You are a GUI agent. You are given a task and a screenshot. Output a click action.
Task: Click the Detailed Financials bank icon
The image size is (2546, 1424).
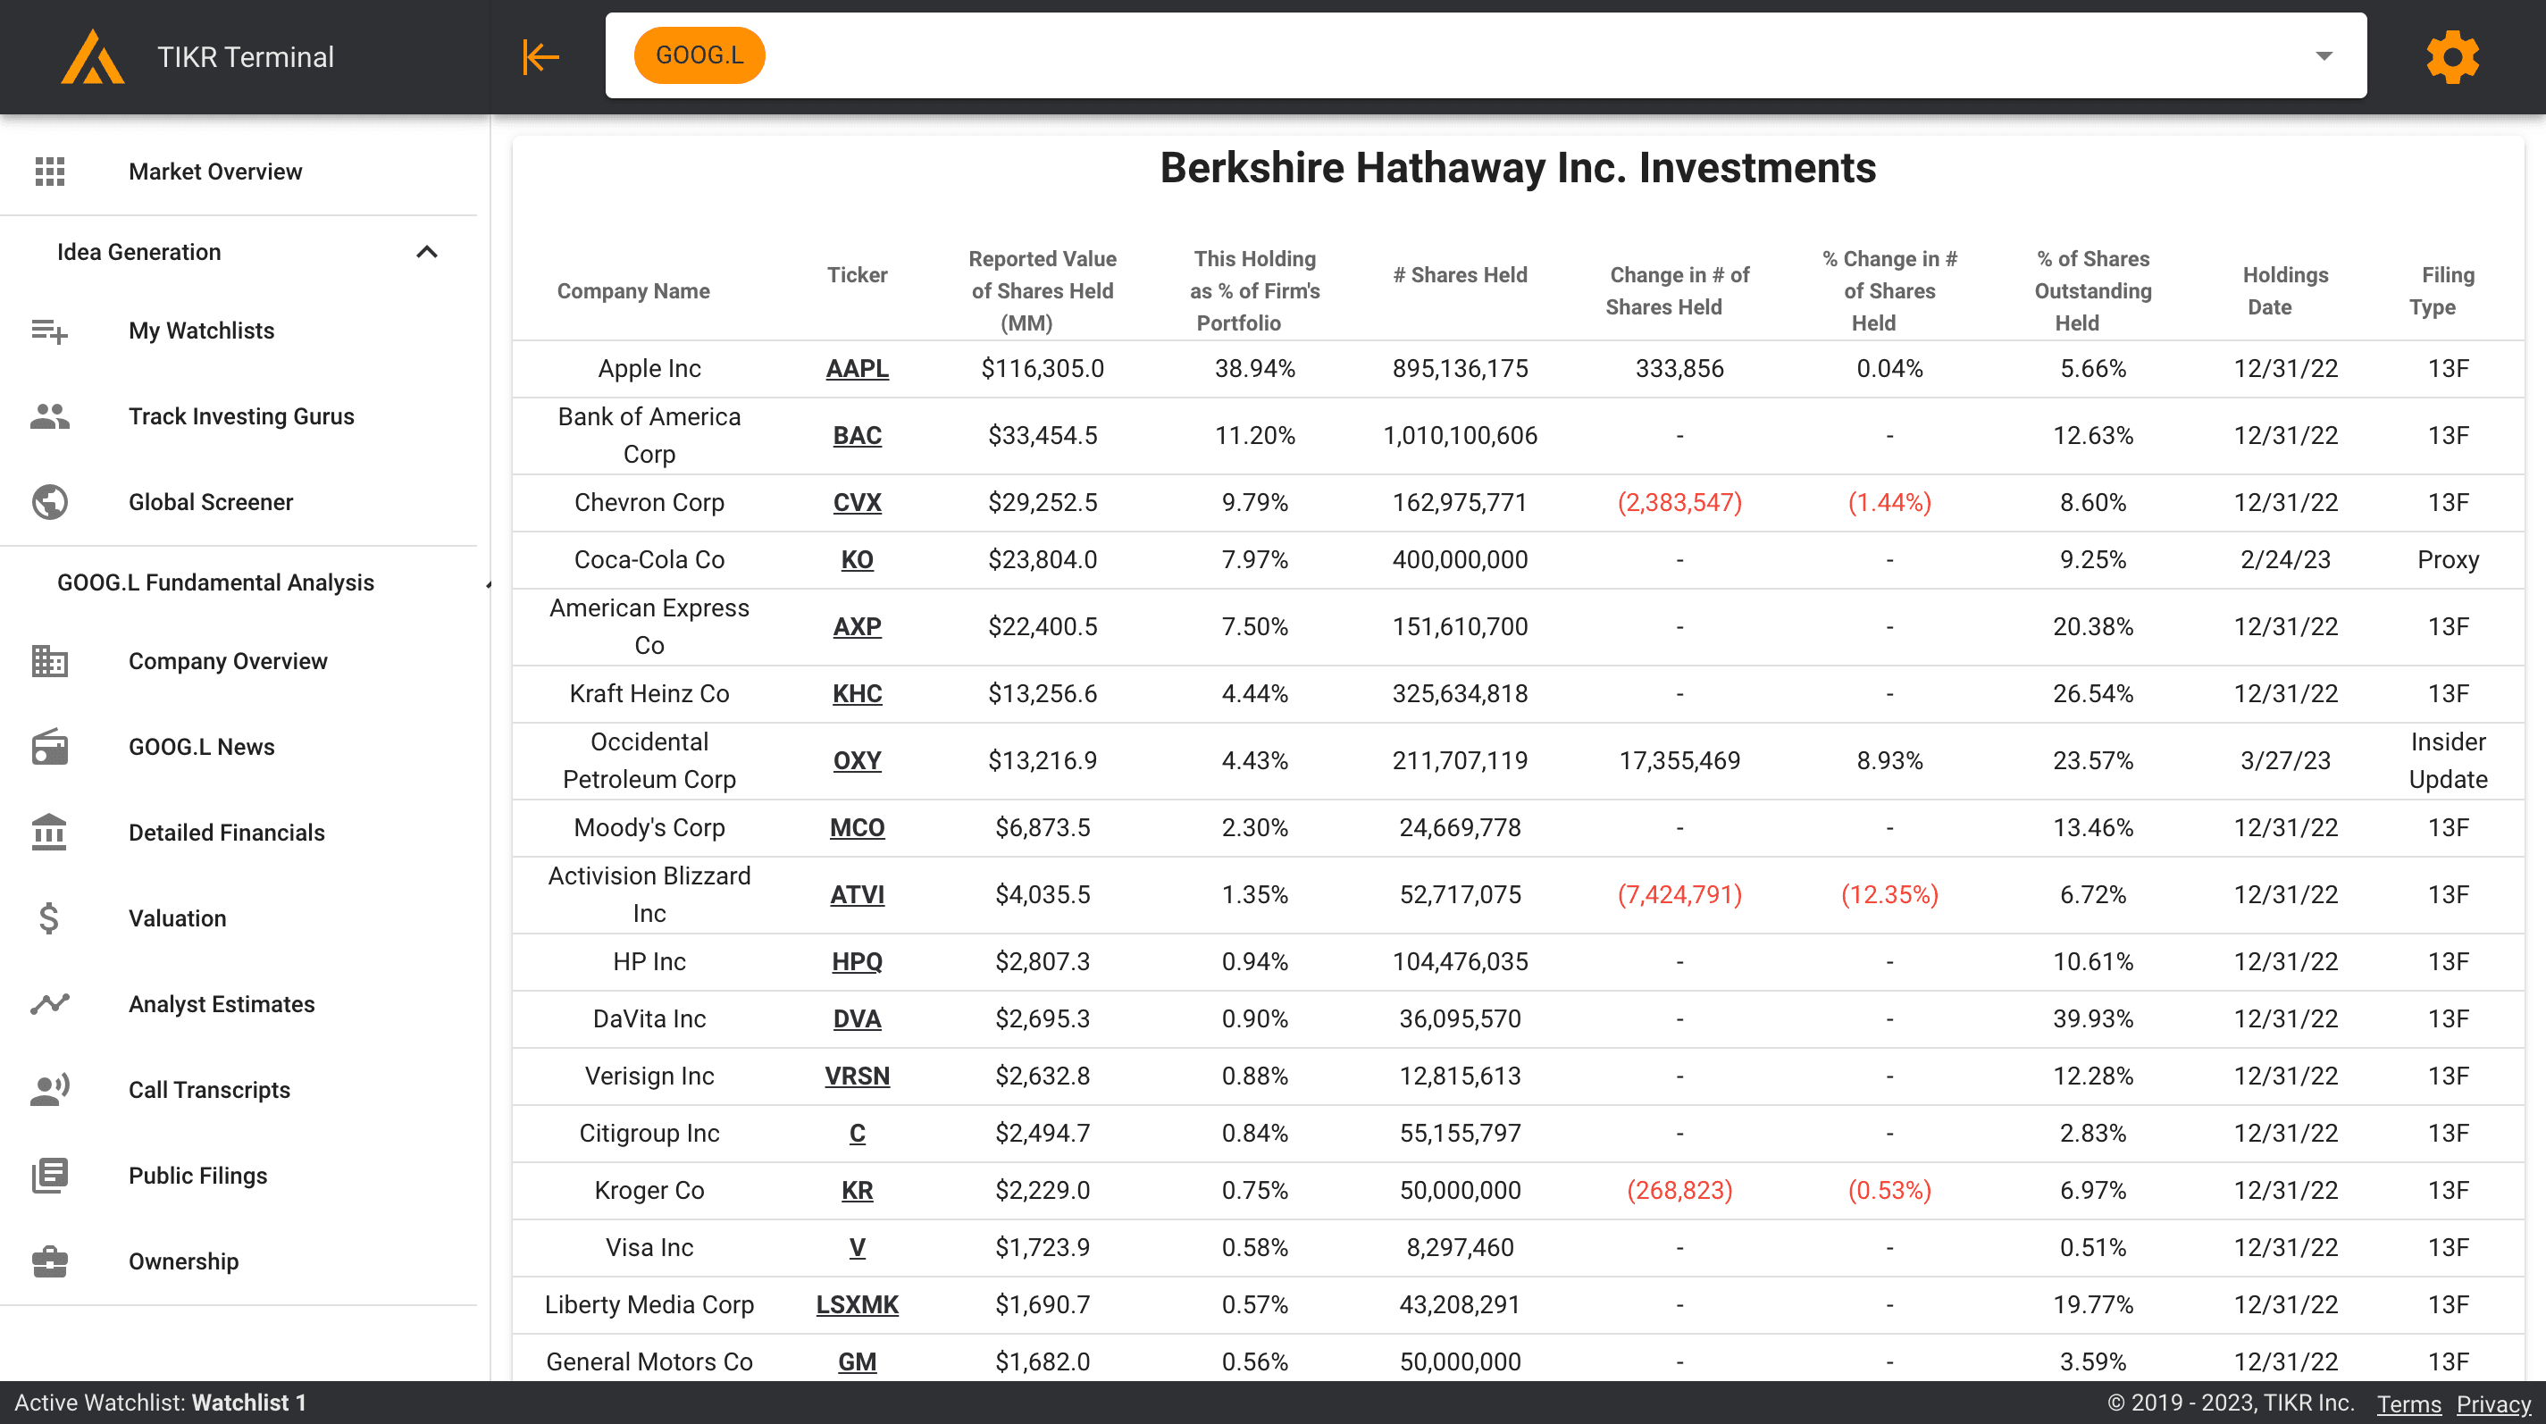[x=49, y=832]
